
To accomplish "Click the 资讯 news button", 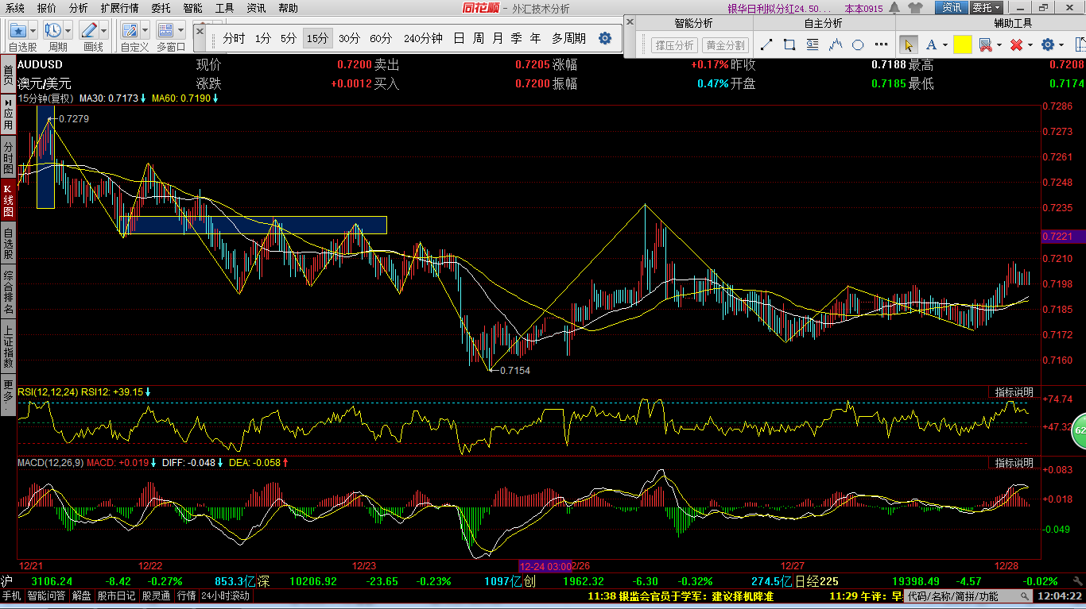I will [952, 7].
